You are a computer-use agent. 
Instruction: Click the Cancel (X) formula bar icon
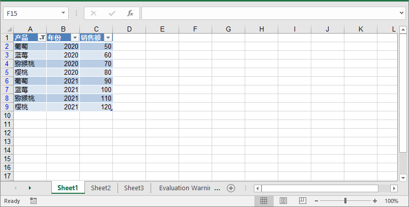coord(94,13)
